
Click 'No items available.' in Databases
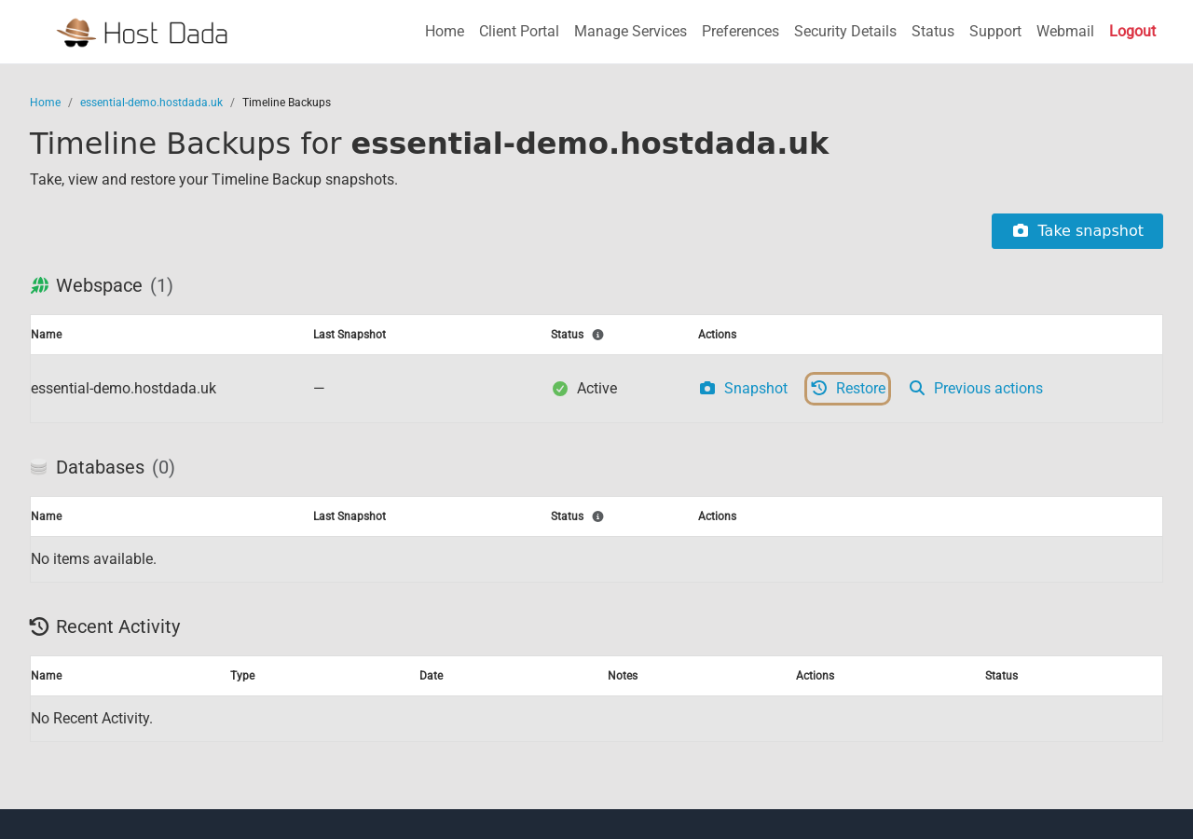point(93,559)
